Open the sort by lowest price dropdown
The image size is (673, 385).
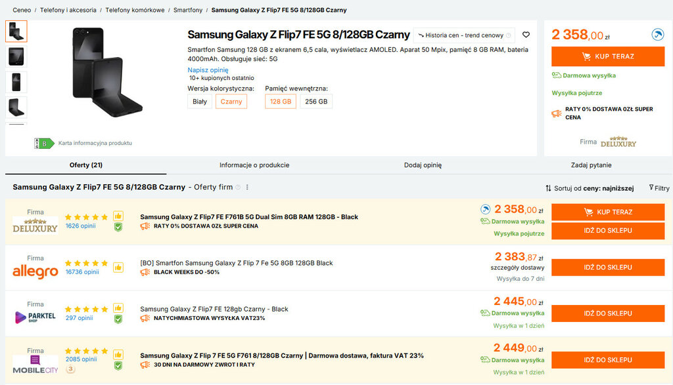tap(590, 188)
